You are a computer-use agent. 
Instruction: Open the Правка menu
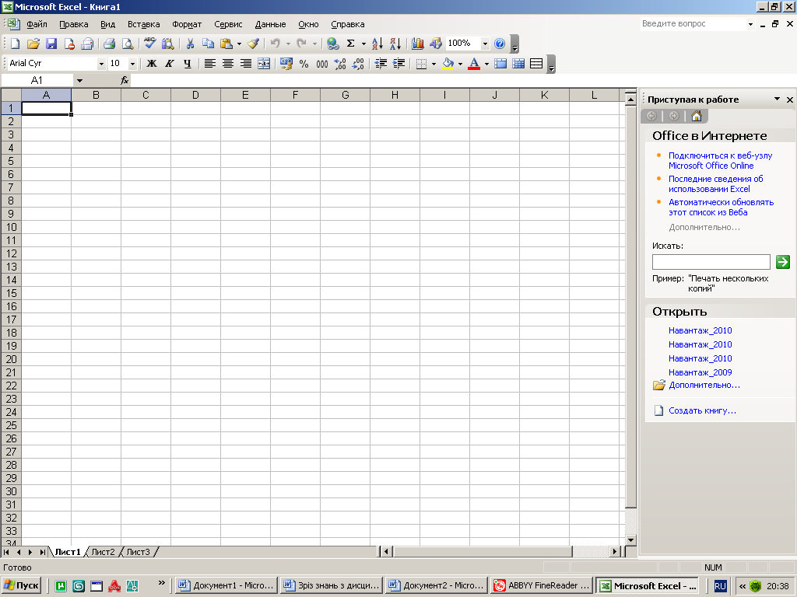pos(74,24)
